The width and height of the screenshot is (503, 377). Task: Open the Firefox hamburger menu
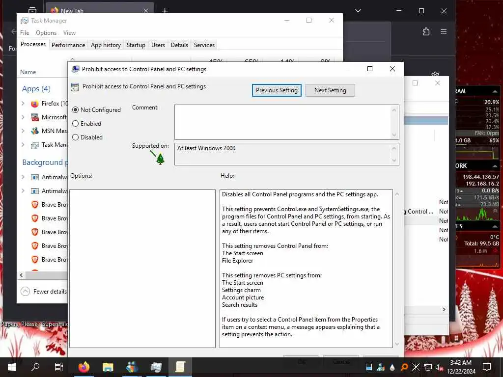[x=444, y=31]
